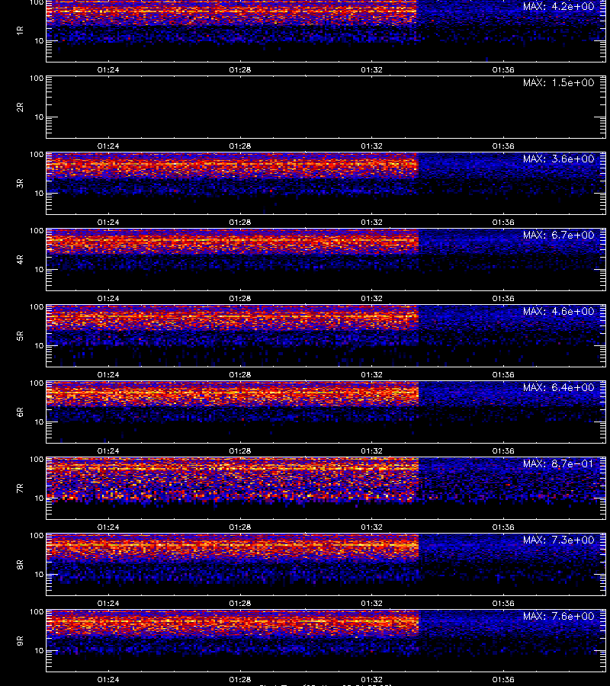
Task: Click the MAX: 4.2e+00 label
Action: [x=558, y=7]
